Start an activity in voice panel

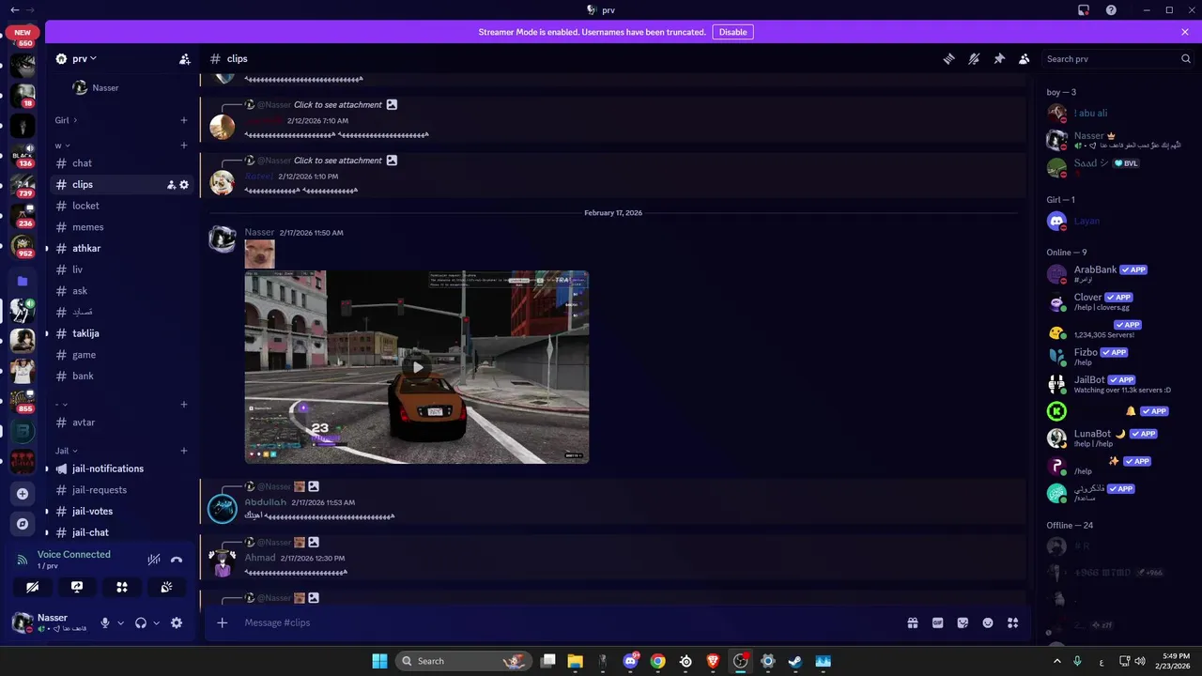[x=122, y=587]
